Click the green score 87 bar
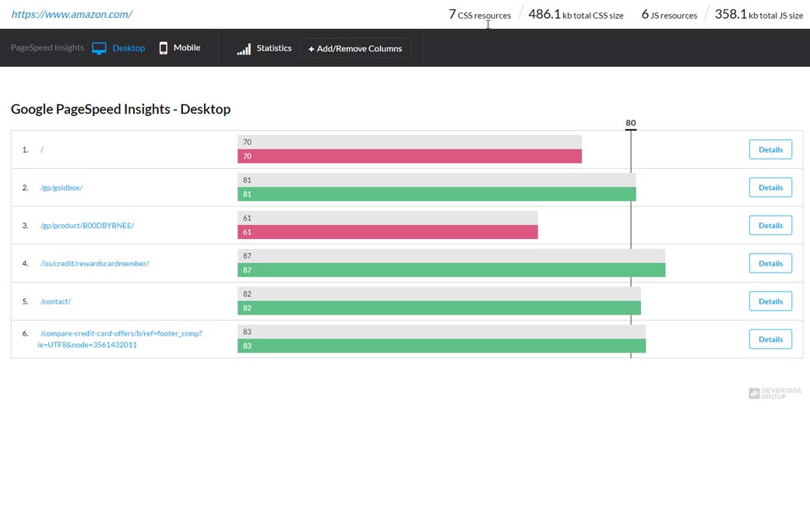The height and width of the screenshot is (506, 810). (x=451, y=270)
